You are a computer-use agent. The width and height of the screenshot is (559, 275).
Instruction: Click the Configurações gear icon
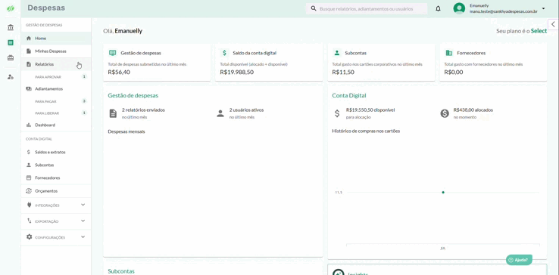30,237
